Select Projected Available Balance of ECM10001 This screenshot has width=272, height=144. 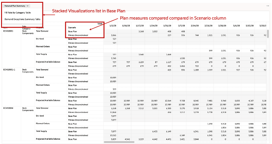click(x=48, y=62)
